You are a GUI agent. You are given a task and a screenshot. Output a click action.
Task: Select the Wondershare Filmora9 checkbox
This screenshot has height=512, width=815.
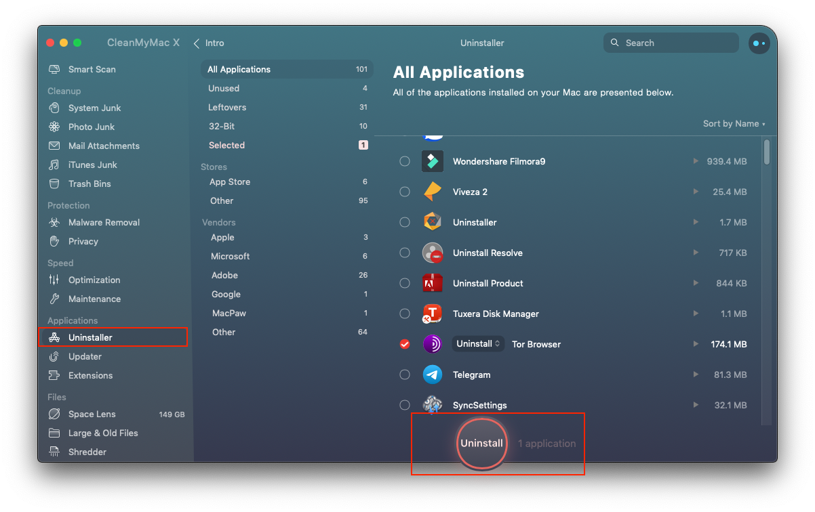405,161
